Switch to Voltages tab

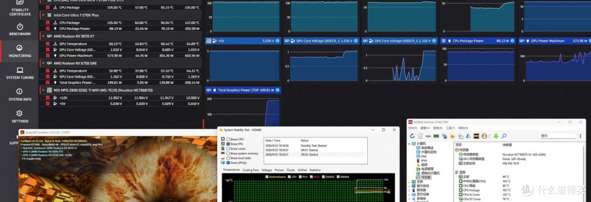[267, 170]
